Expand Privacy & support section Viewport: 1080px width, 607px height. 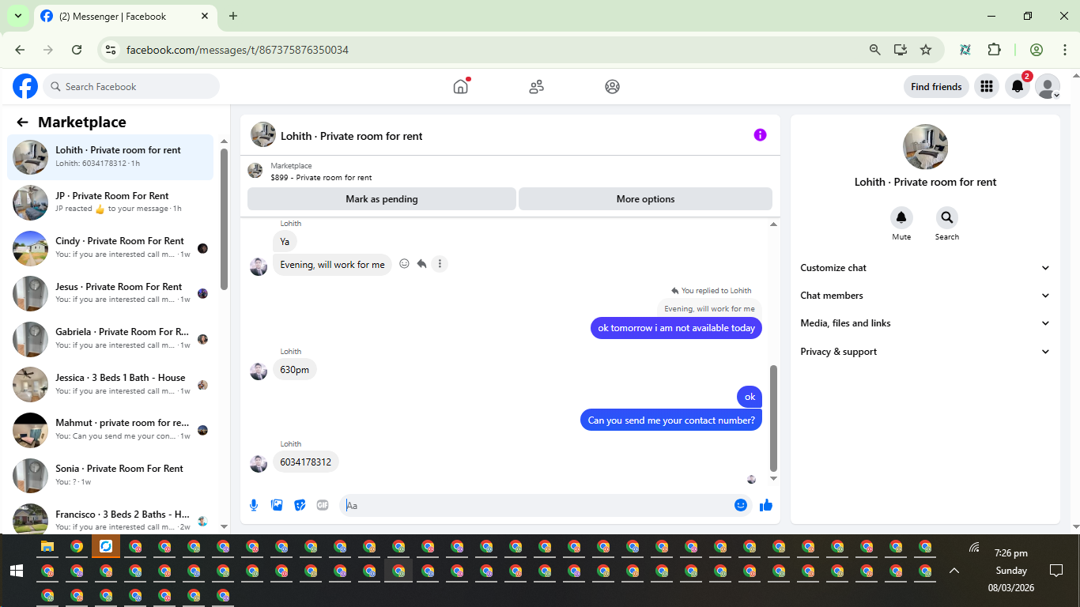[925, 352]
